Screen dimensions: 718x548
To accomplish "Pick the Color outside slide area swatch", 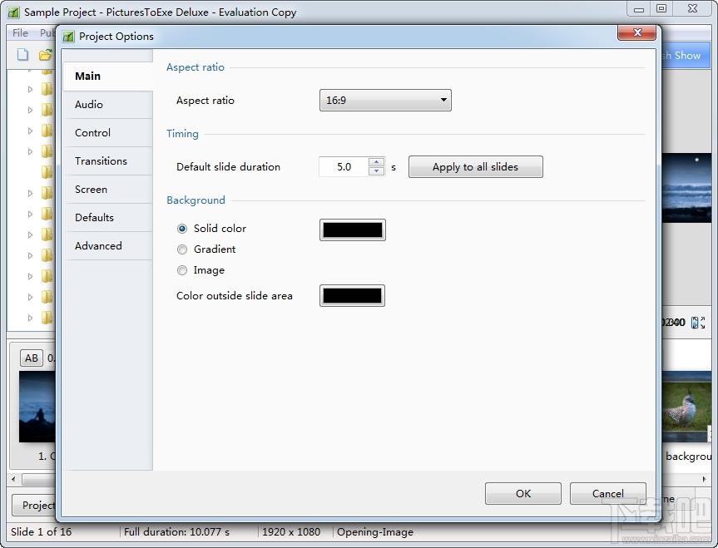I will pos(352,296).
